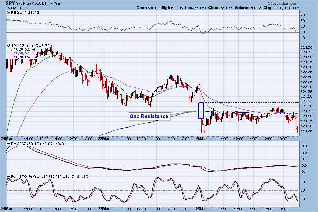The height and width of the screenshot is (212, 318).
Task: Click the 523.50 price axis label
Action: [x=306, y=57]
